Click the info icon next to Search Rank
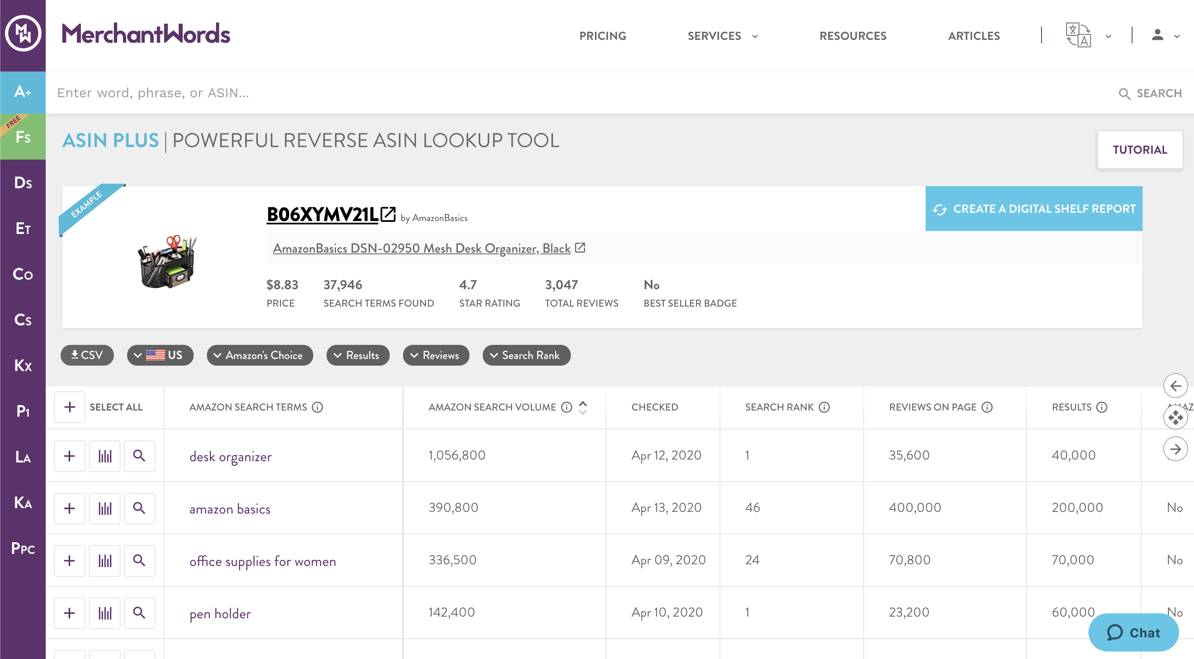The width and height of the screenshot is (1194, 659). (824, 407)
